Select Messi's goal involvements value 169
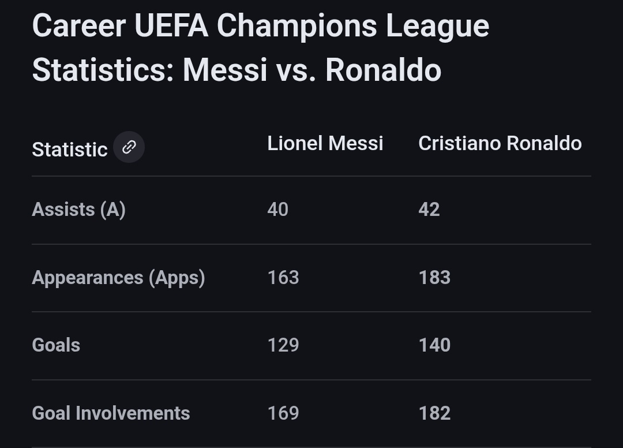The image size is (623, 448). click(x=283, y=413)
